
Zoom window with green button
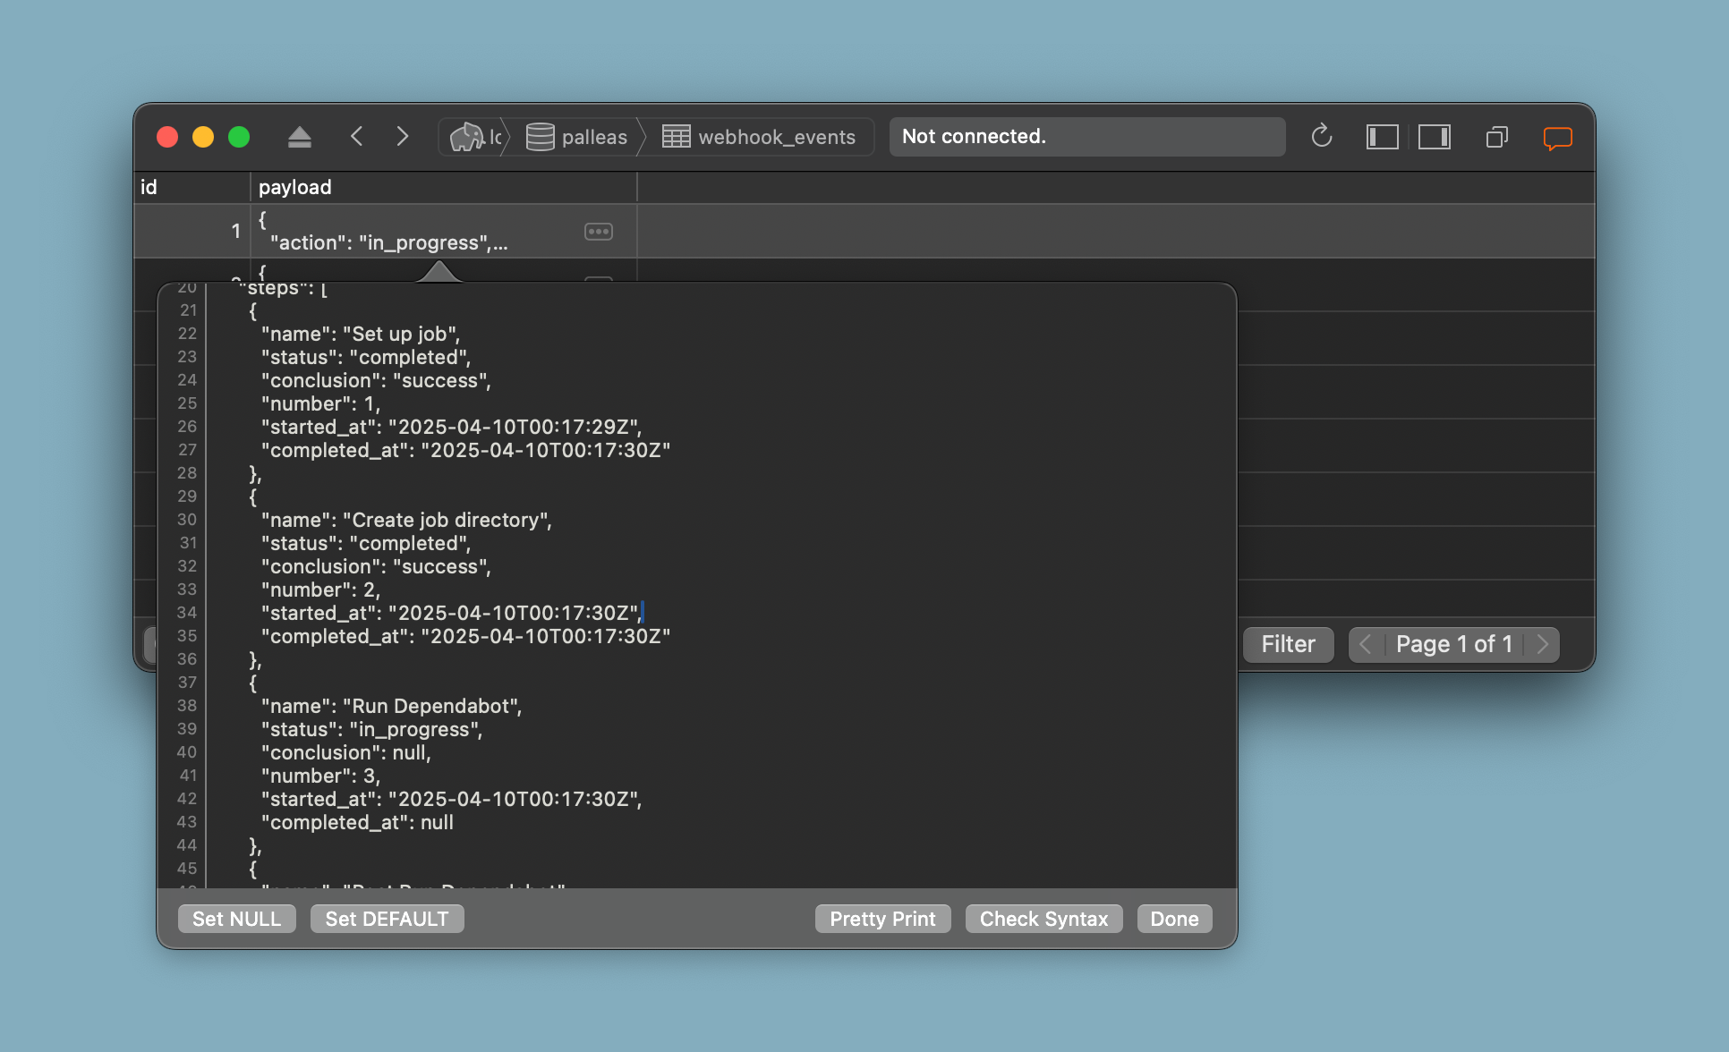239,137
